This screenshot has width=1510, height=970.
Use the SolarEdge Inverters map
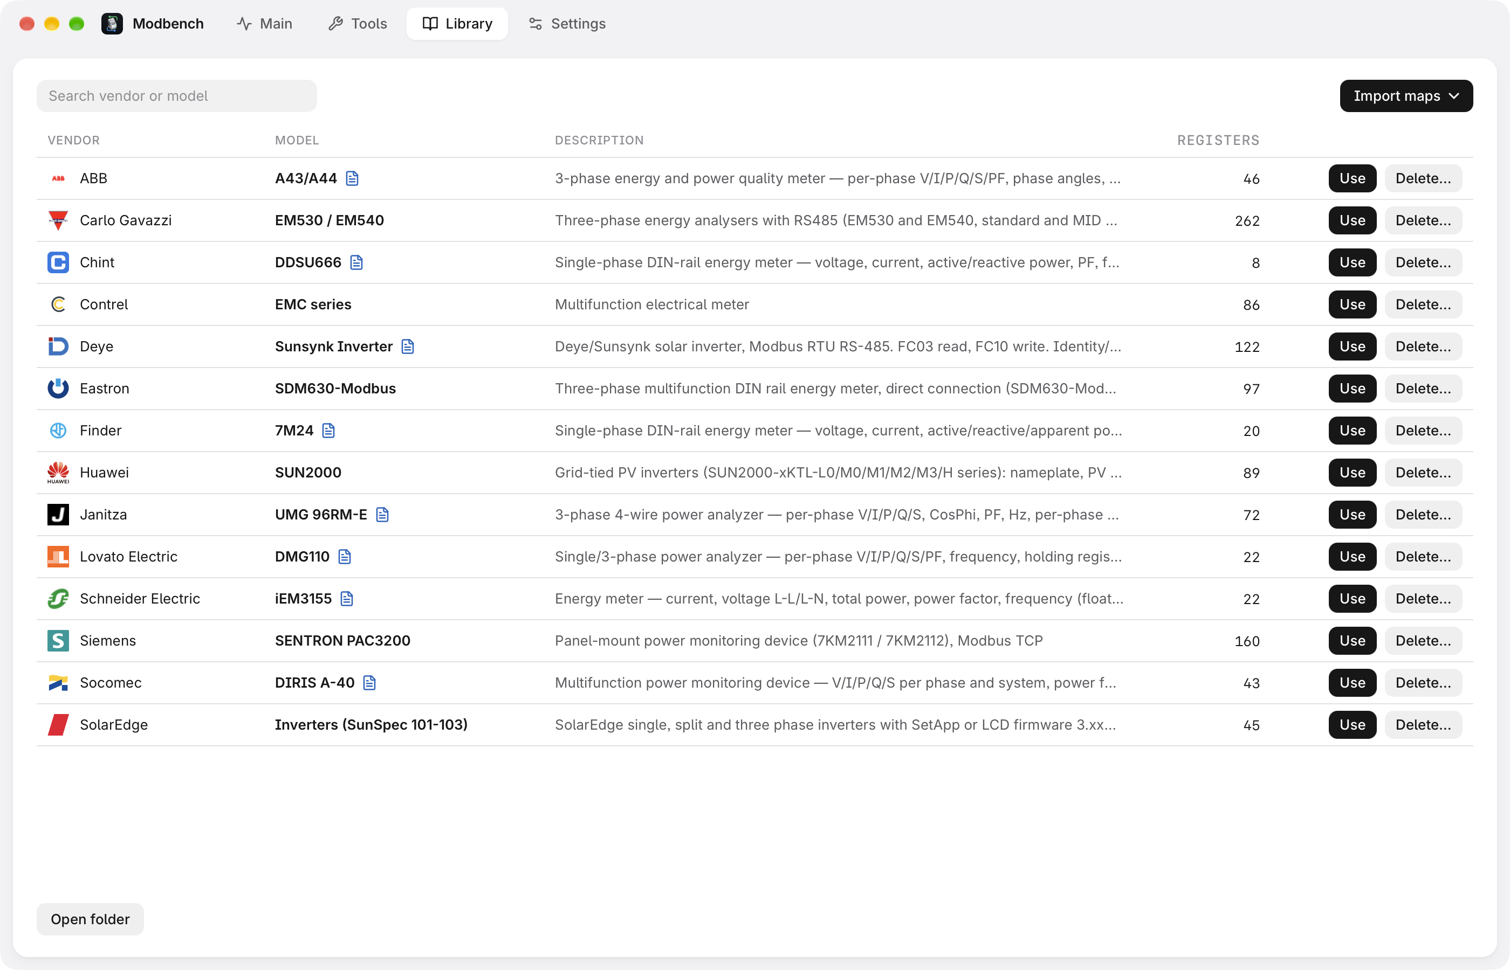[x=1353, y=724]
